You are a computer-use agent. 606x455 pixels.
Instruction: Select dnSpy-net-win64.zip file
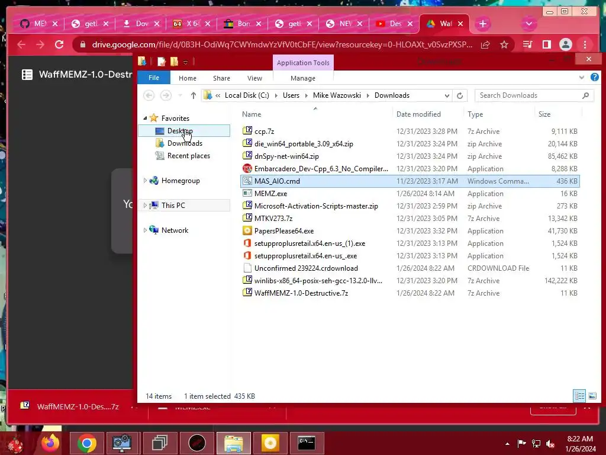[x=410, y=156]
